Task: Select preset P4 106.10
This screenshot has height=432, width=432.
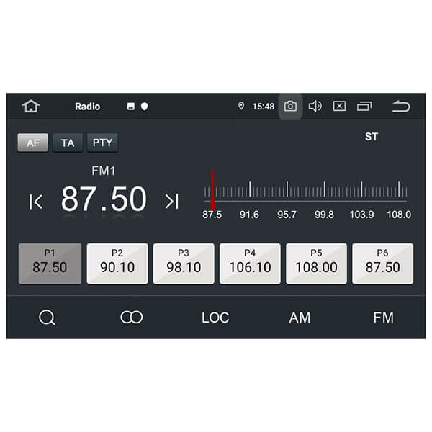Action: 250,264
